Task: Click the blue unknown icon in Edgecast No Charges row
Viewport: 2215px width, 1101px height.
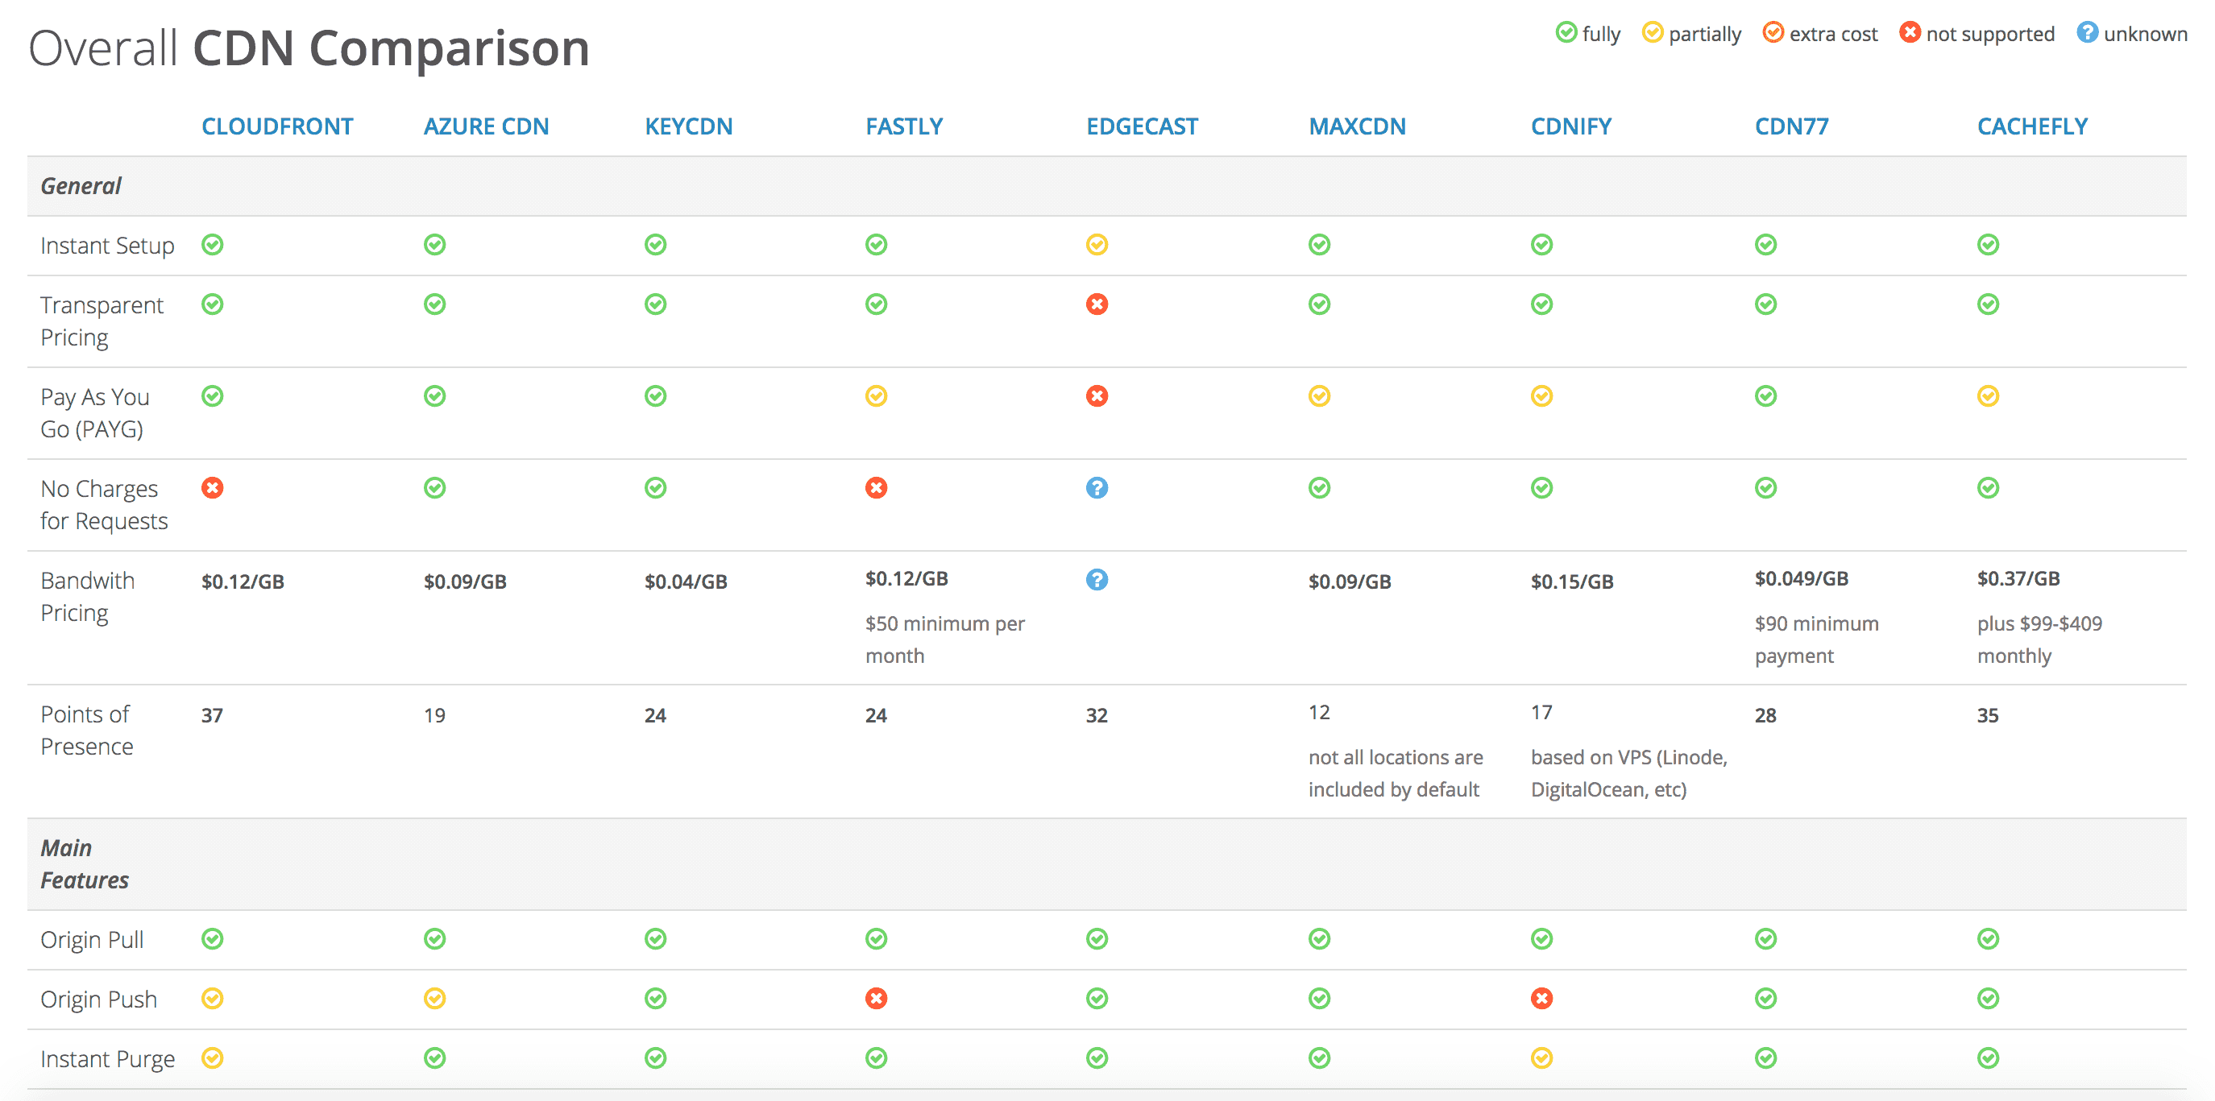Action: coord(1097,488)
